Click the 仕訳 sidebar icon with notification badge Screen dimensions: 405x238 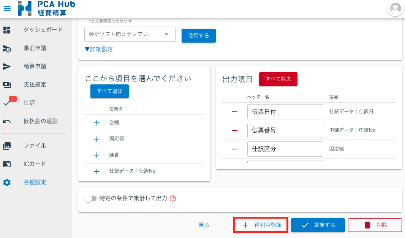coord(7,103)
